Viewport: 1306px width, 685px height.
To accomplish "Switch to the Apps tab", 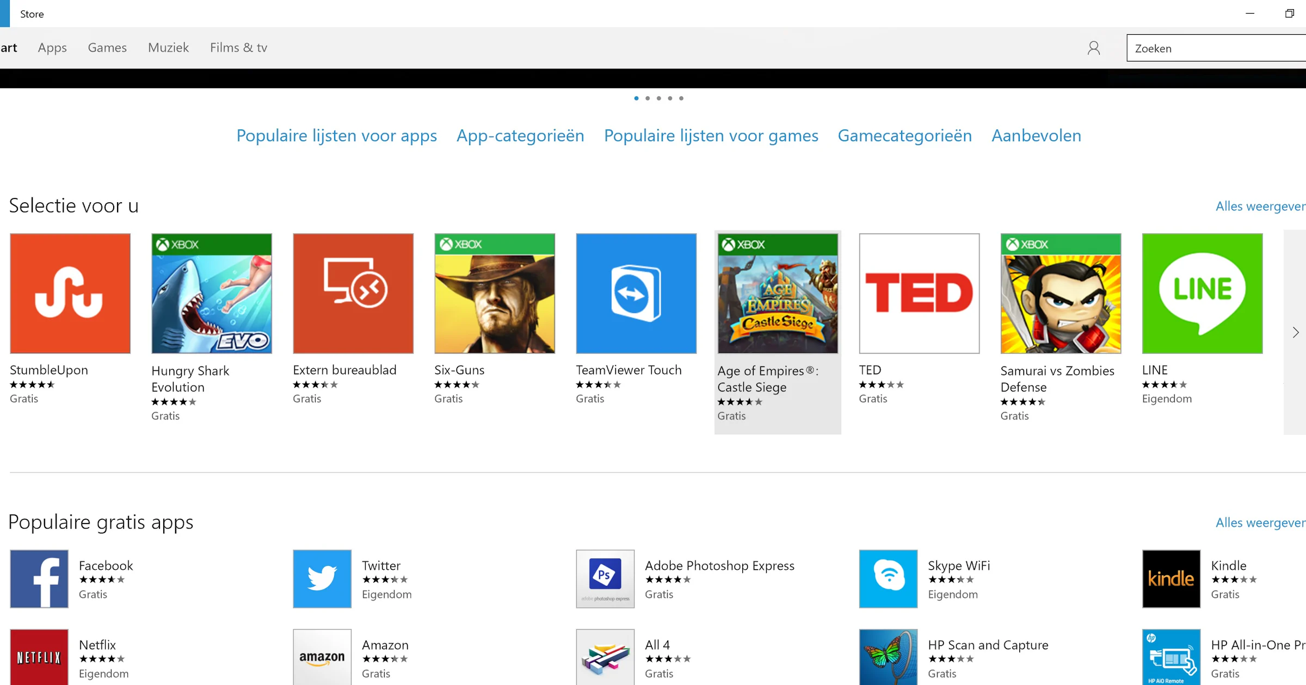I will pyautogui.click(x=52, y=48).
